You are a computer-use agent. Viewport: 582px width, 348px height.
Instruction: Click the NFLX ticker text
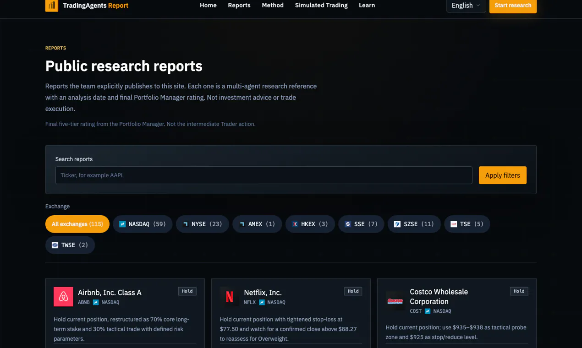[x=250, y=303]
